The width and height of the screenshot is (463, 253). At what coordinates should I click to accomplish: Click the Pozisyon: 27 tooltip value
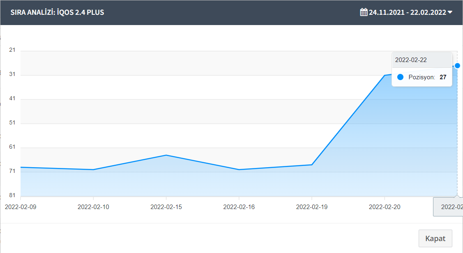[x=427, y=77]
